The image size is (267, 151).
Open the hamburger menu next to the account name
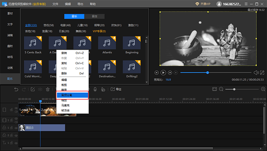(246, 4)
